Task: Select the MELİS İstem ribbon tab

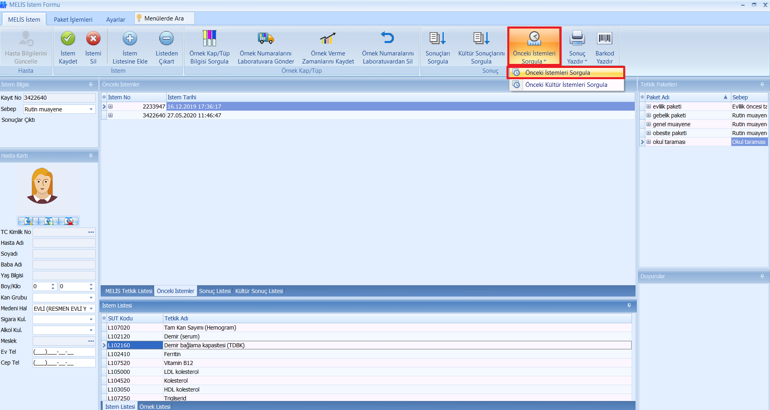Action: (24, 19)
